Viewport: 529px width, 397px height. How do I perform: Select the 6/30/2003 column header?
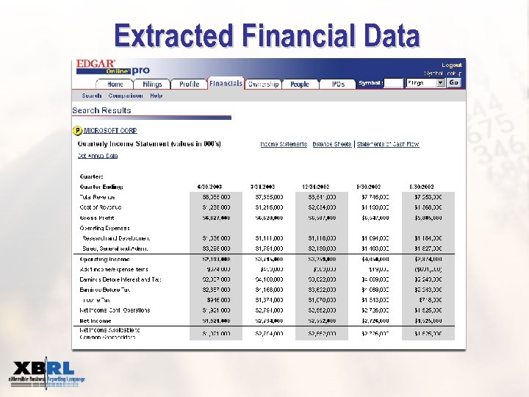(x=209, y=187)
